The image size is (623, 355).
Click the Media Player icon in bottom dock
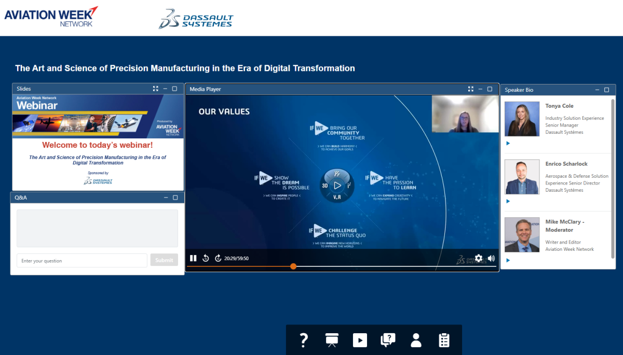click(x=360, y=340)
